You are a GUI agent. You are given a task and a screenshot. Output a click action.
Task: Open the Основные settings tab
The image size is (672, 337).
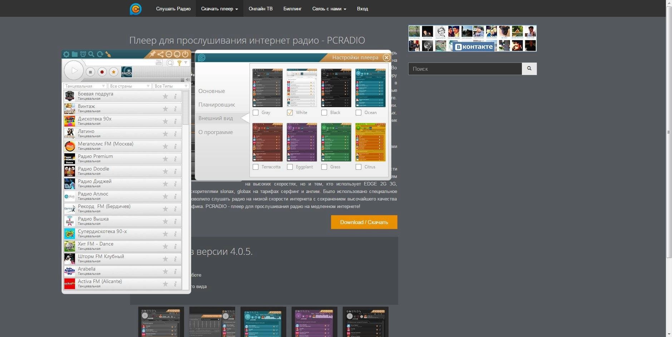tap(212, 91)
